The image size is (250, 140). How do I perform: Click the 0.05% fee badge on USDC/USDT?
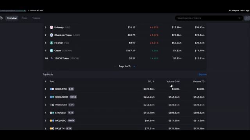pyautogui.click(x=73, y=97)
